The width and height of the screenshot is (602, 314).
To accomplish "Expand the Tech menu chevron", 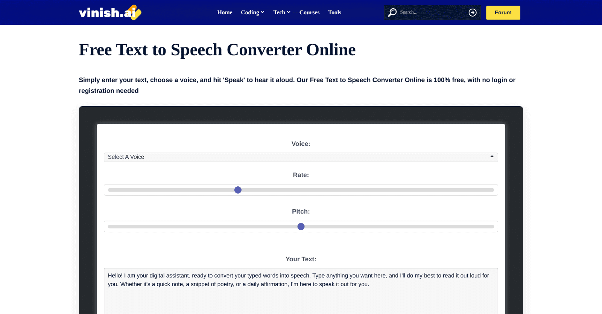I will pyautogui.click(x=289, y=12).
